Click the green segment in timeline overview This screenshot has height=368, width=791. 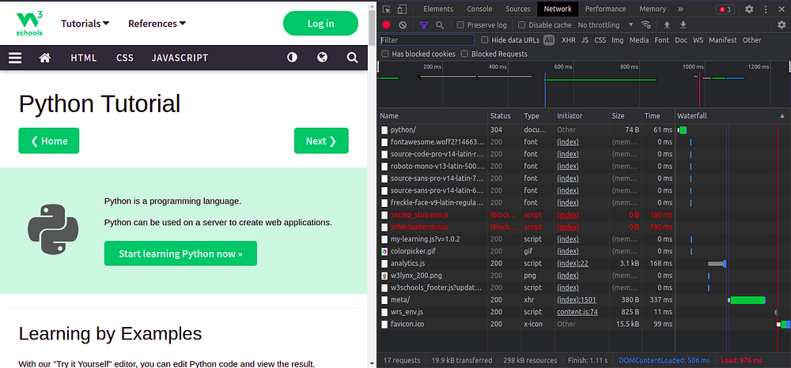(x=600, y=80)
